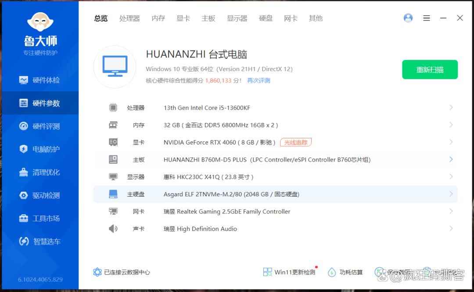Image resolution: width=474 pixels, height=292 pixels.
Task: Click 惠科 HKC230C X41Q text
Action: (x=208, y=177)
